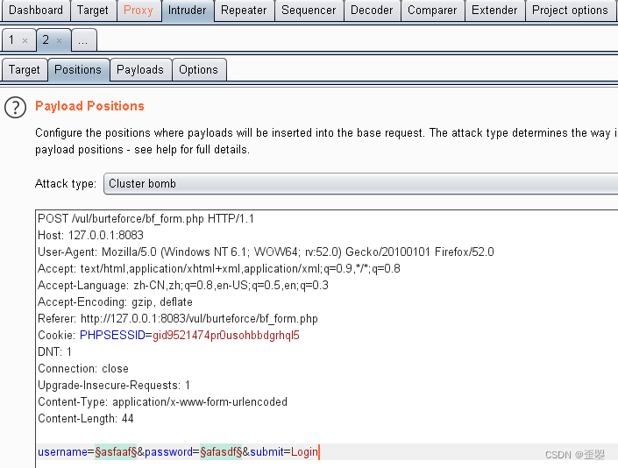Image resolution: width=618 pixels, height=468 pixels.
Task: Click the Accept-Language header line
Action: 183,285
